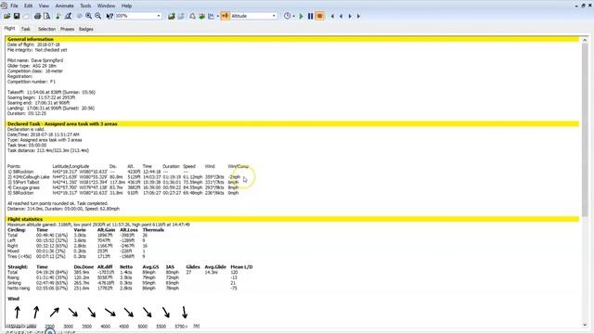The height and width of the screenshot is (334, 594).
Task: Click the orange highlighted barogram icon
Action: [225, 16]
